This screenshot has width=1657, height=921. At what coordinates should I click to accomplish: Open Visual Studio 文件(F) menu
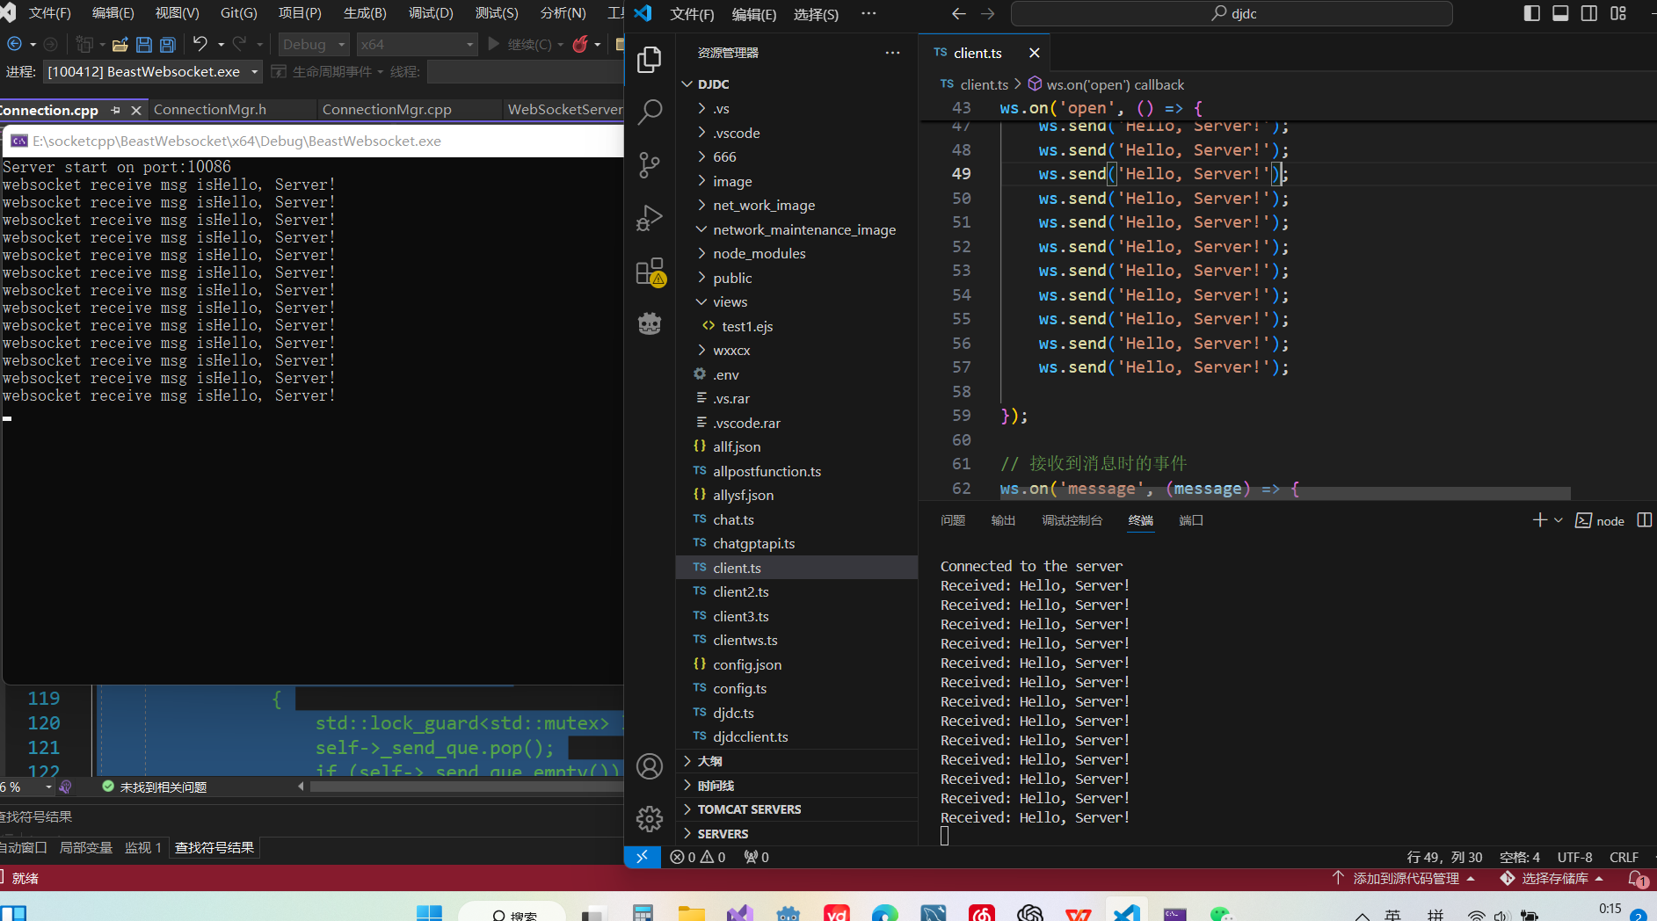click(50, 13)
